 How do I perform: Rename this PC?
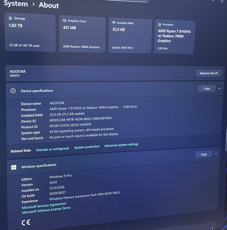(x=209, y=73)
